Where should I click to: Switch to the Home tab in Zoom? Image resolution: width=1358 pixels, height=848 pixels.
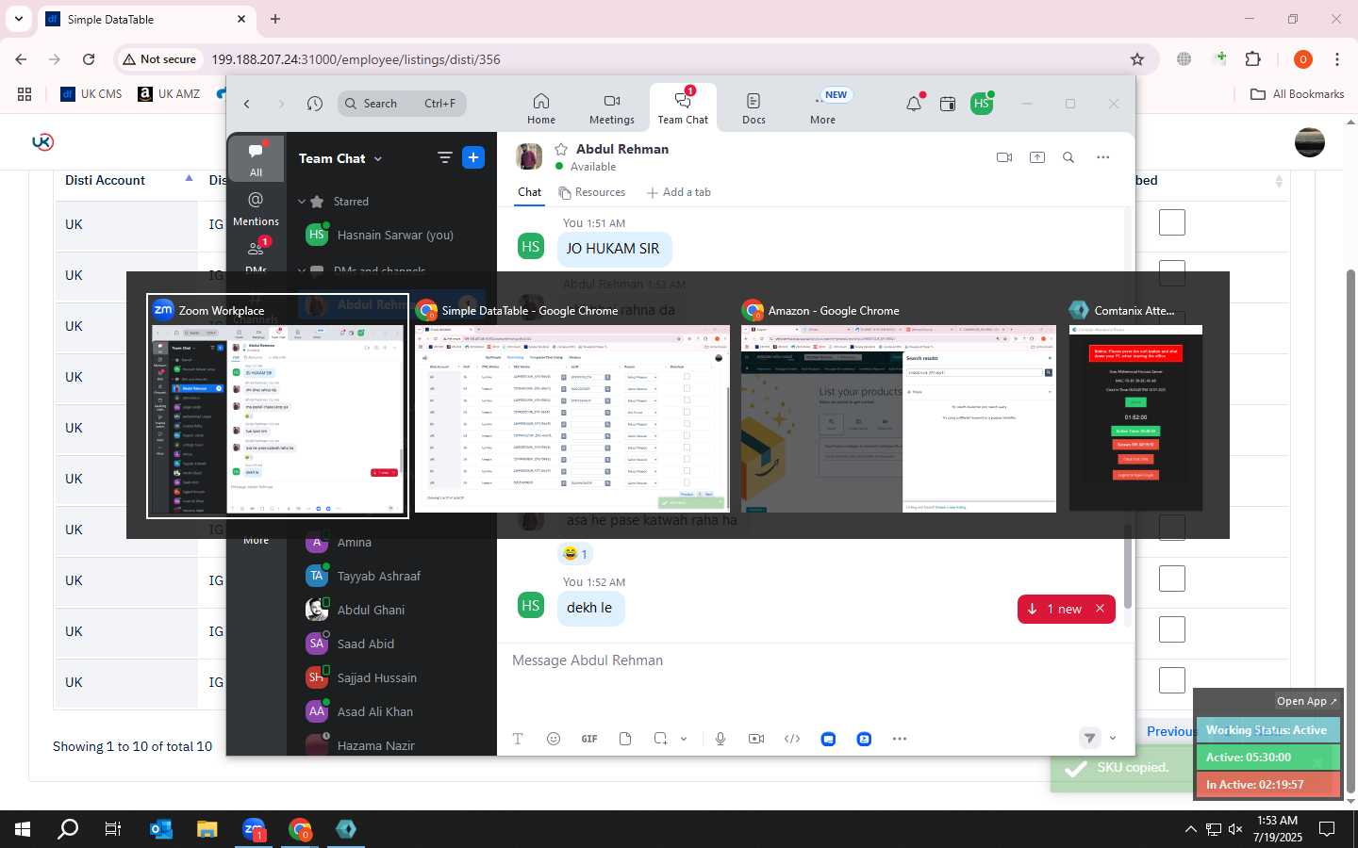click(541, 108)
